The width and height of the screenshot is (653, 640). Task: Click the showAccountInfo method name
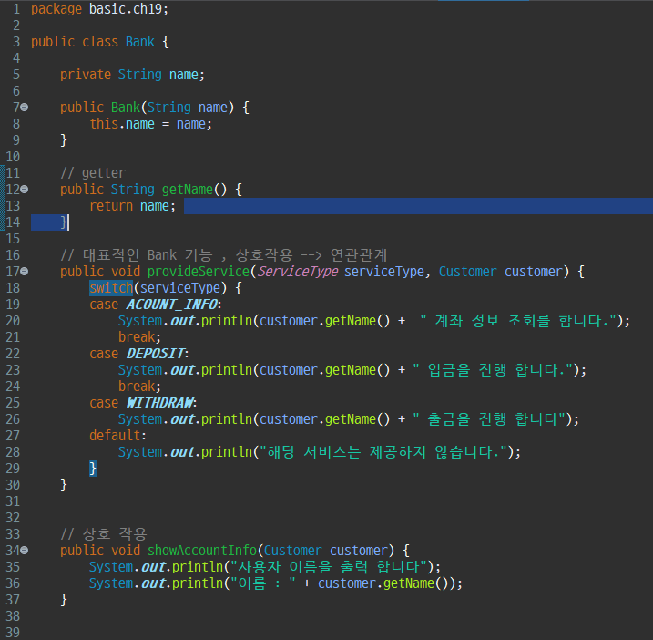pos(202,551)
